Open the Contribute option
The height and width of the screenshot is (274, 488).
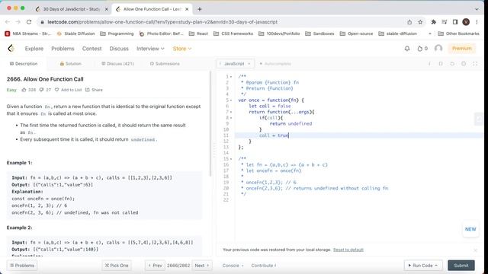coord(264,266)
